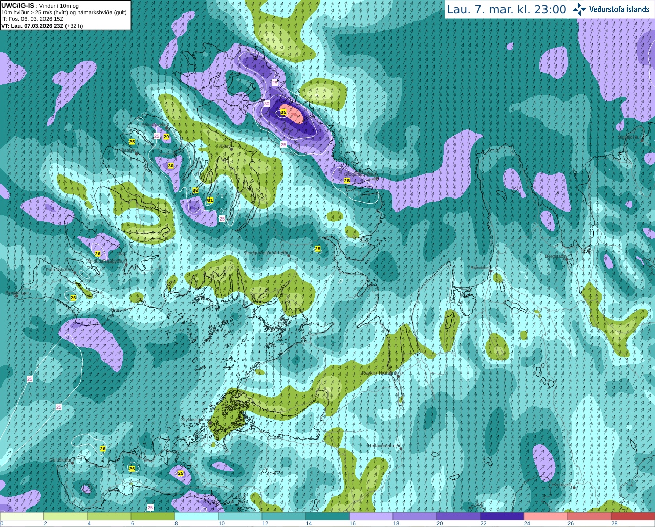The height and width of the screenshot is (527, 655).
Task: Click the yellow 35 gust marker
Action: pyautogui.click(x=283, y=112)
